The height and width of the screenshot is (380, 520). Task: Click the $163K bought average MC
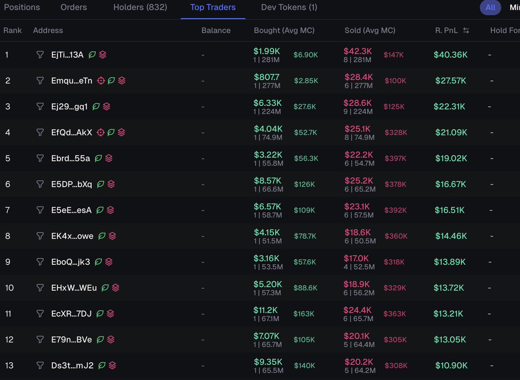pyautogui.click(x=304, y=314)
